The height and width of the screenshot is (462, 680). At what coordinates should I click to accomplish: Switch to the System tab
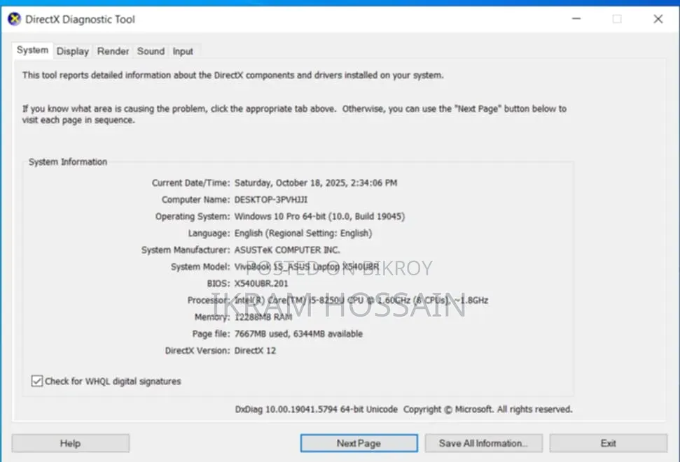tap(32, 50)
